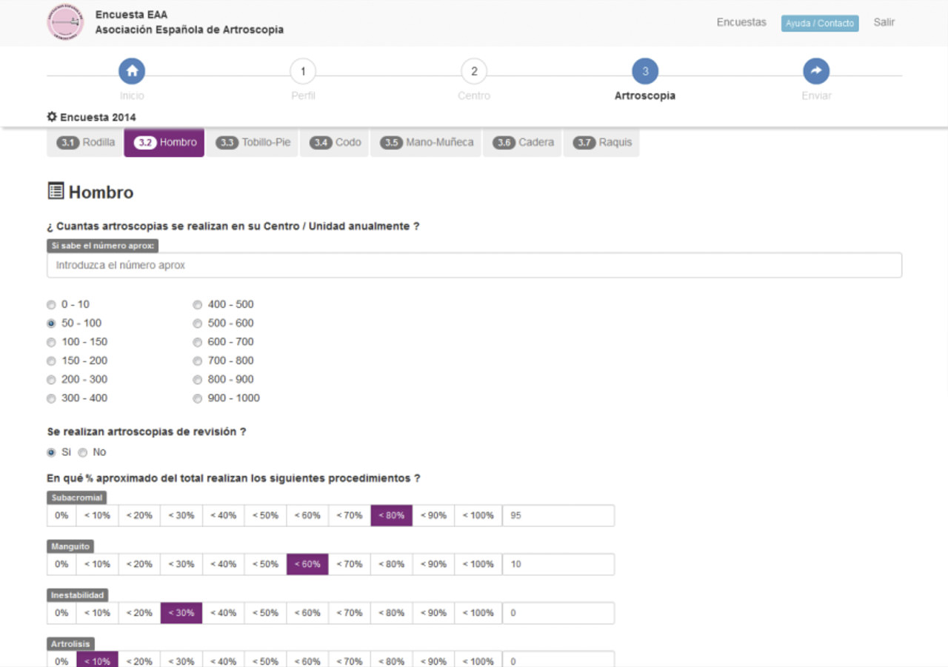
Task: Click the list icon beside Hombro heading
Action: [56, 192]
